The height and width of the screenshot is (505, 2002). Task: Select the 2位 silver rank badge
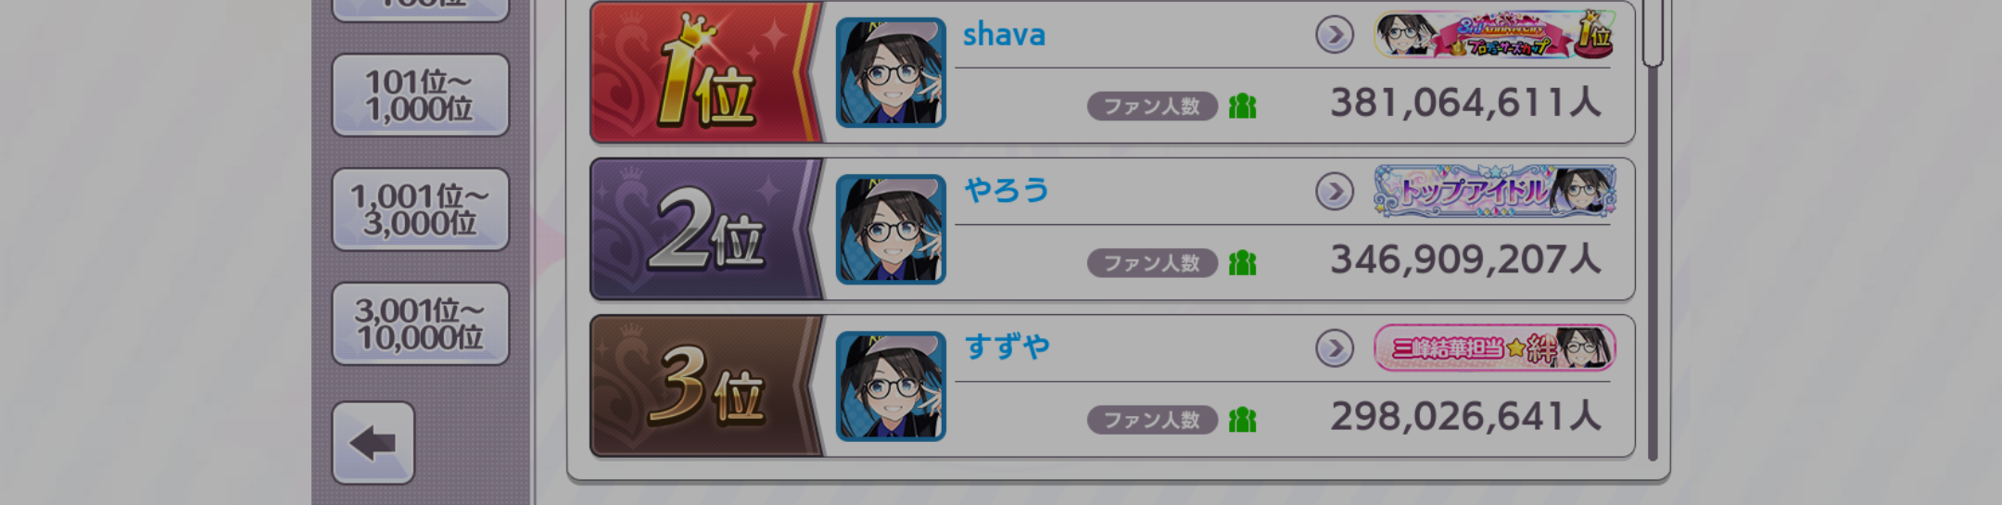[x=704, y=229]
